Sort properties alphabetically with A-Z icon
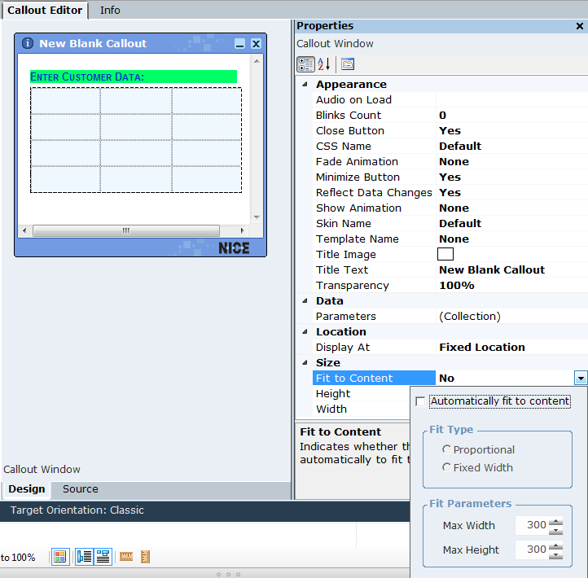Viewport: 588px width, 578px height. [324, 64]
